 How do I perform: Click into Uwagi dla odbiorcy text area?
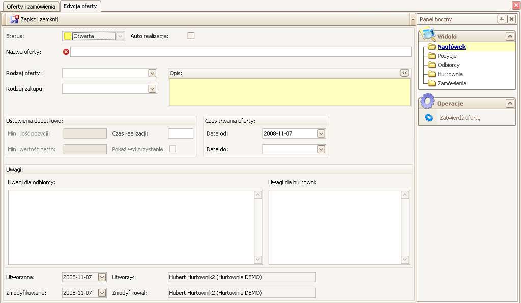tap(131, 227)
